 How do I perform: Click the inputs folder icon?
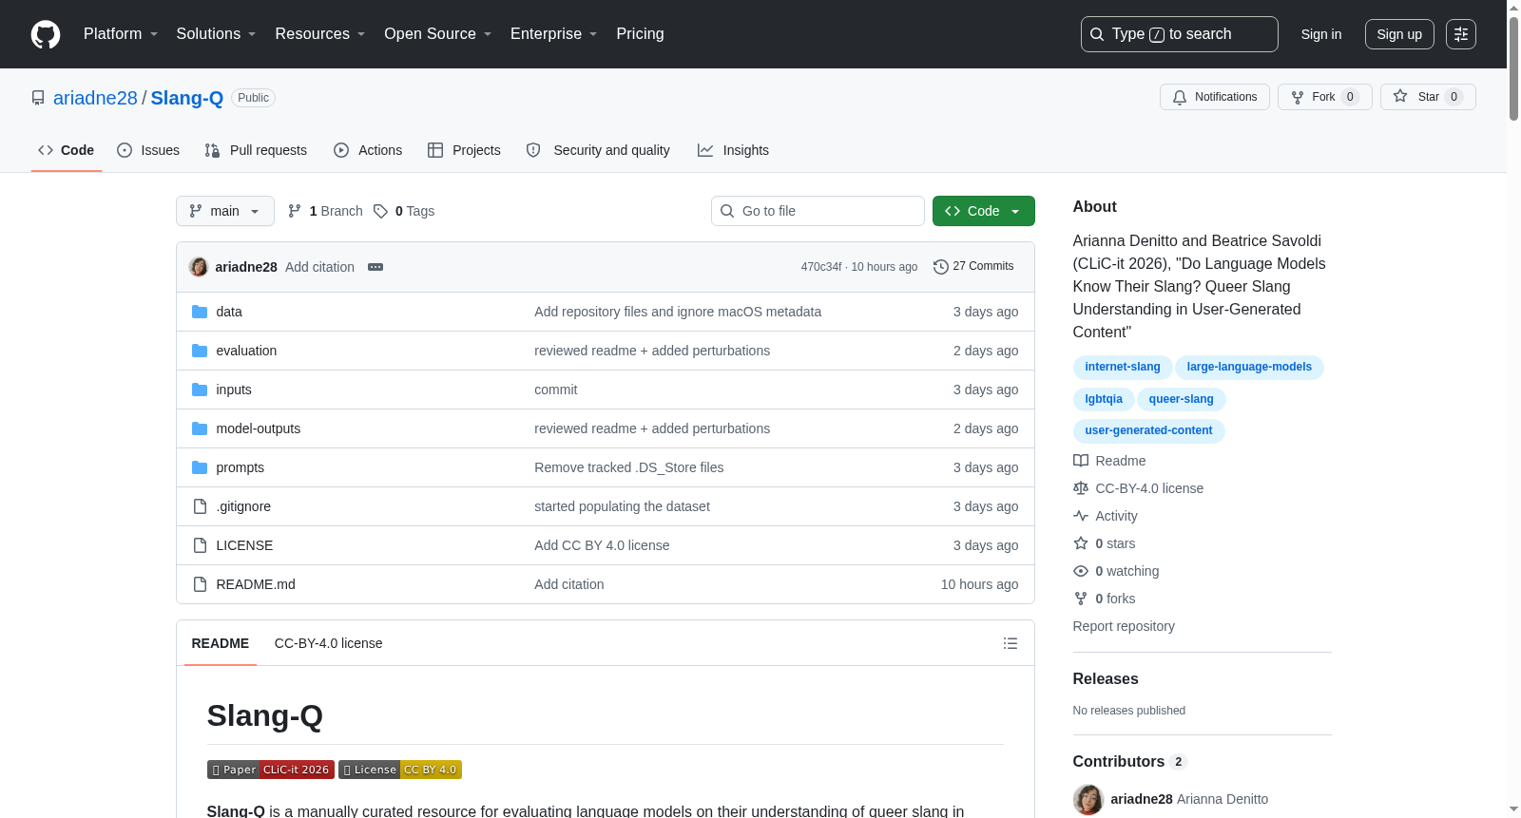(x=200, y=390)
